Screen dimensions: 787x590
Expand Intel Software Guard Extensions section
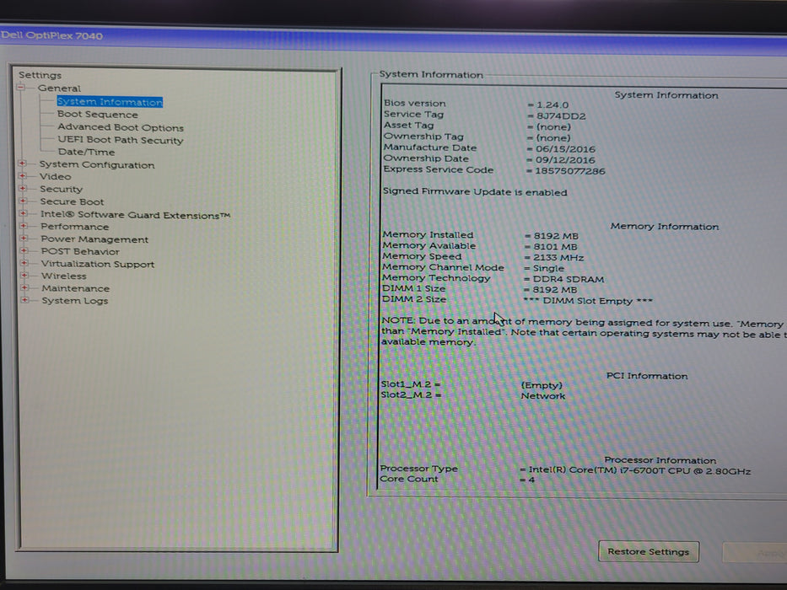(x=23, y=214)
